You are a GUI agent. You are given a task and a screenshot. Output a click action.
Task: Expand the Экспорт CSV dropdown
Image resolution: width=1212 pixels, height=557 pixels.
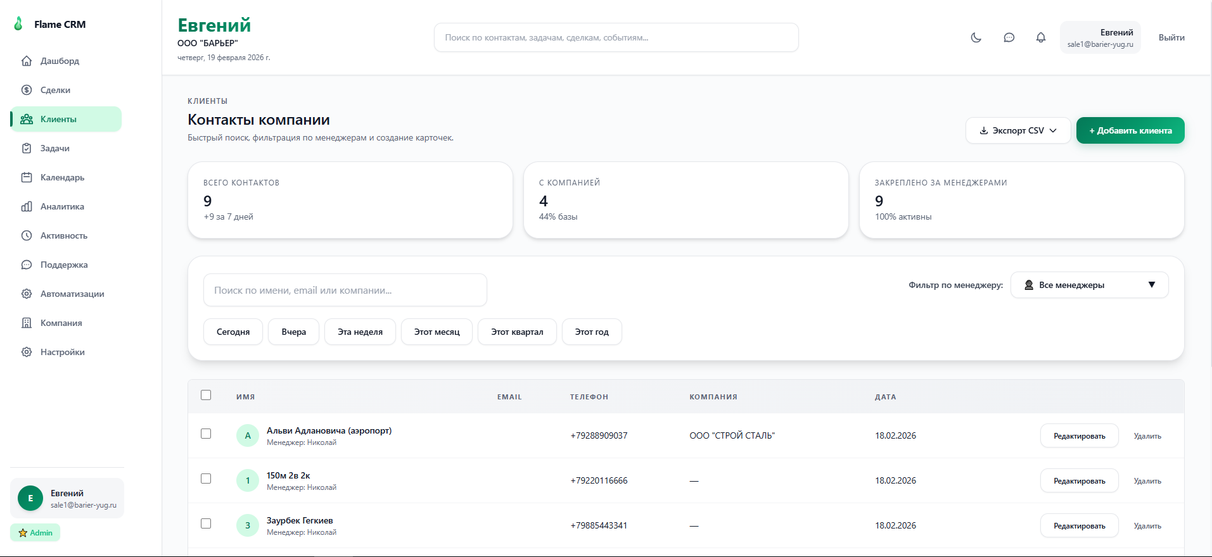point(1017,130)
